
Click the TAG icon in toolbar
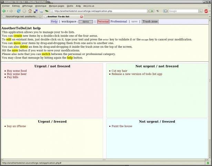pos(41,11)
